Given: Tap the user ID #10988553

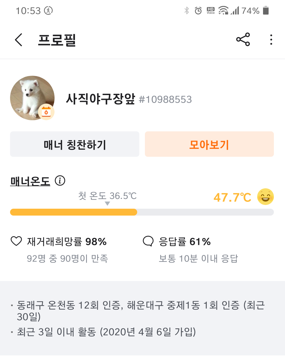Looking at the screenshot, I should coord(165,100).
